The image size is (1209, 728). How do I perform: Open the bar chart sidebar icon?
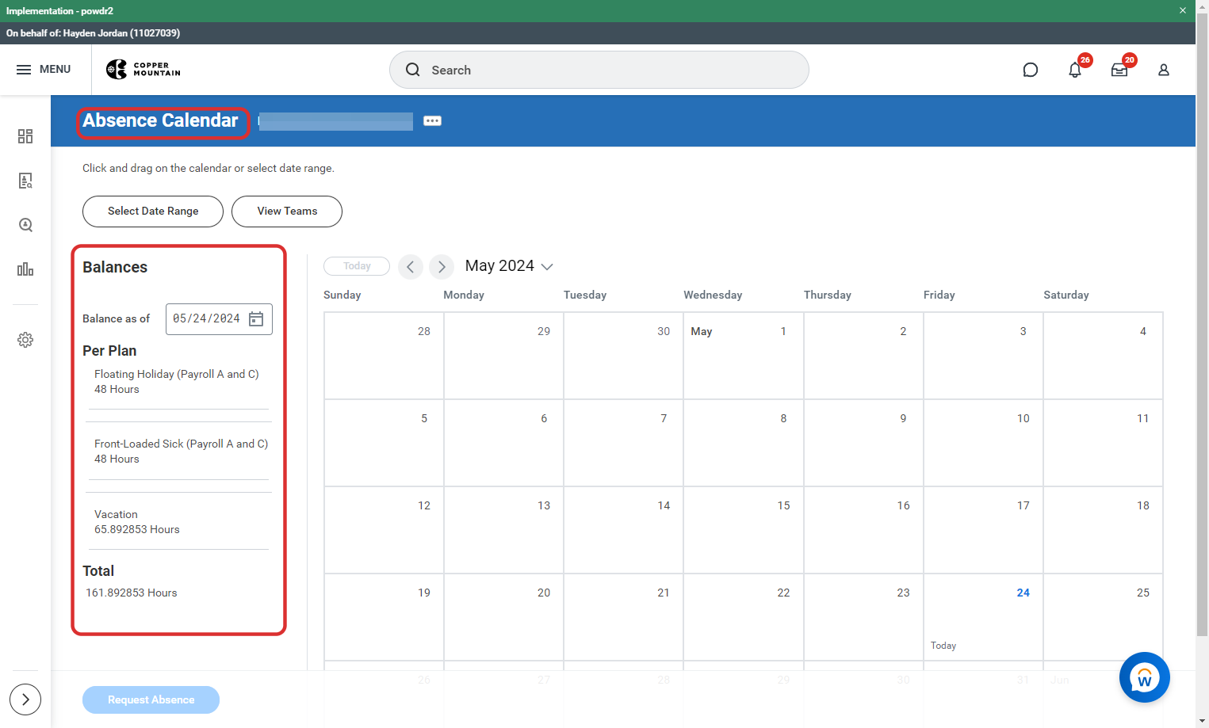click(x=25, y=269)
